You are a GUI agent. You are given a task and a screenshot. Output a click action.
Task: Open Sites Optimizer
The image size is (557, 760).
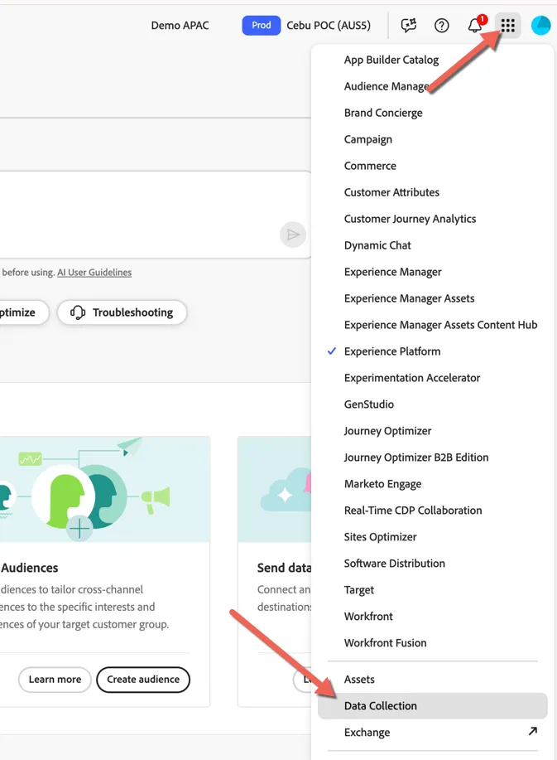click(381, 537)
